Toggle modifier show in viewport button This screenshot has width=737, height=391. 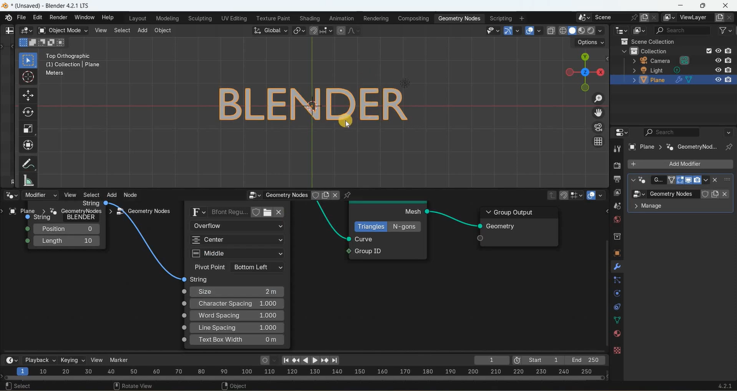point(688,180)
